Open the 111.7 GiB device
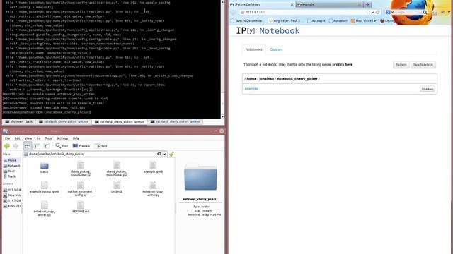Screen dimensions: 453x254 click(12, 200)
